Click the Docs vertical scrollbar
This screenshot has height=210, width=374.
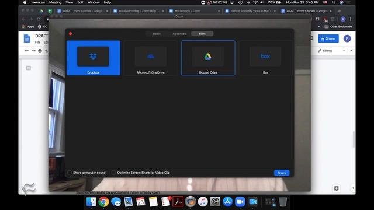point(354,139)
